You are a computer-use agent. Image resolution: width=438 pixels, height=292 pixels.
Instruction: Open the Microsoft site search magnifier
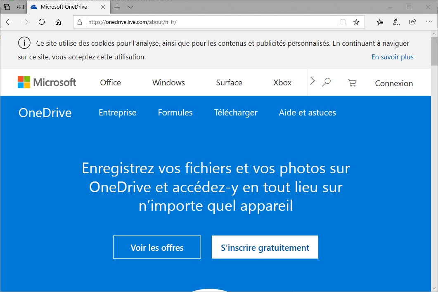point(326,82)
